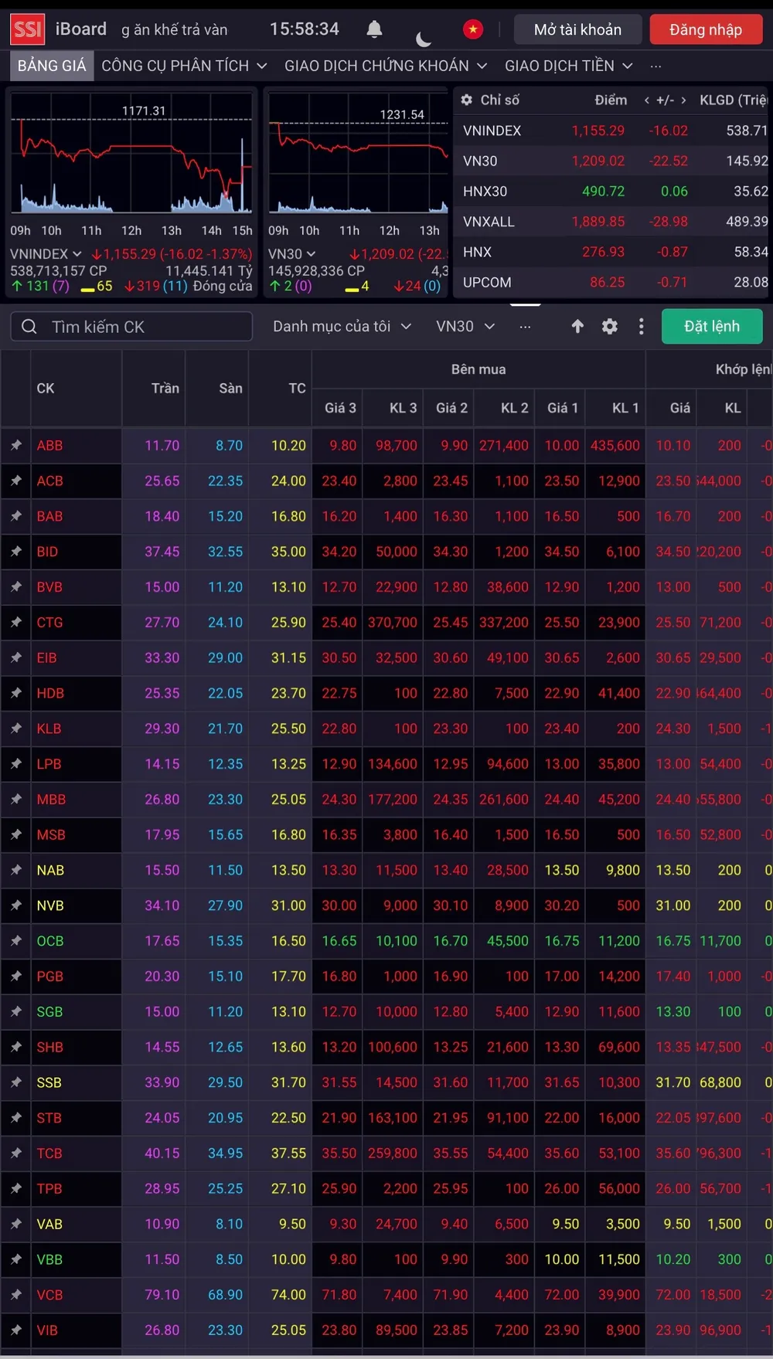Open the vertical three-dot options menu

point(641,326)
